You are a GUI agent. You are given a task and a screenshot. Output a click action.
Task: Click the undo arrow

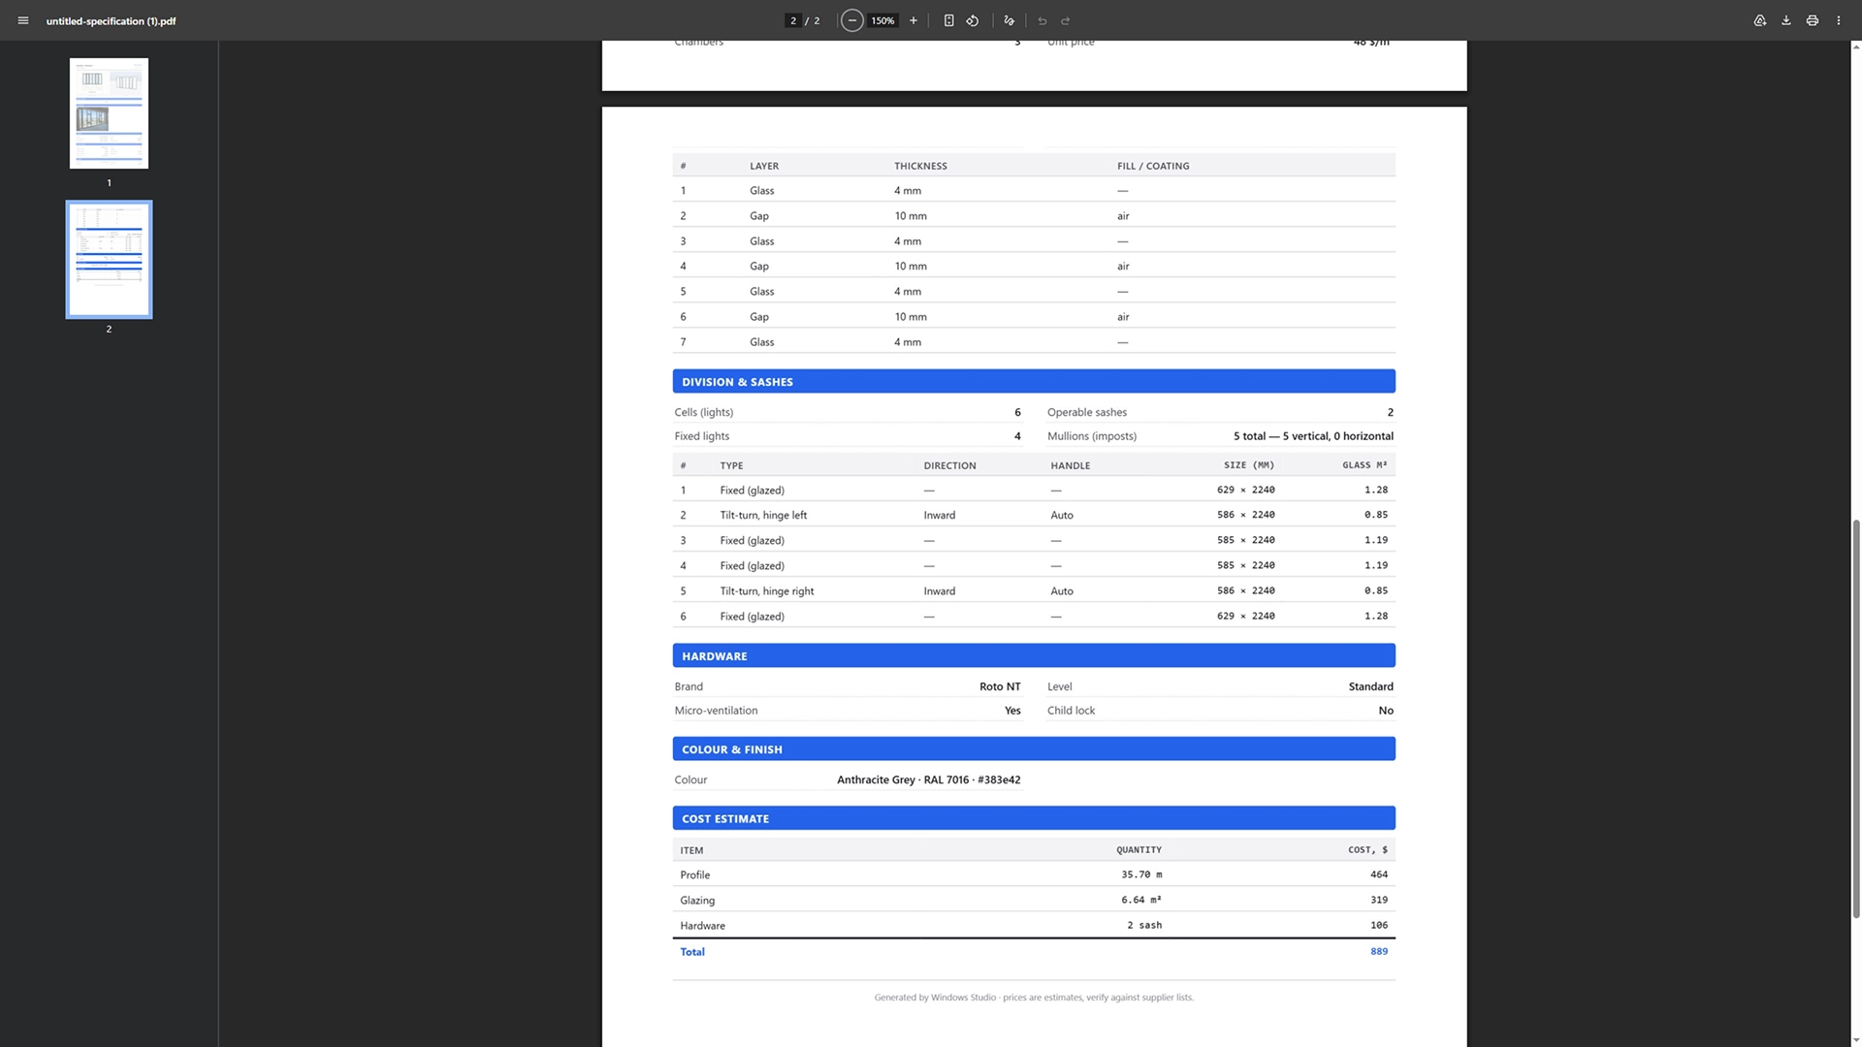pos(1043,20)
